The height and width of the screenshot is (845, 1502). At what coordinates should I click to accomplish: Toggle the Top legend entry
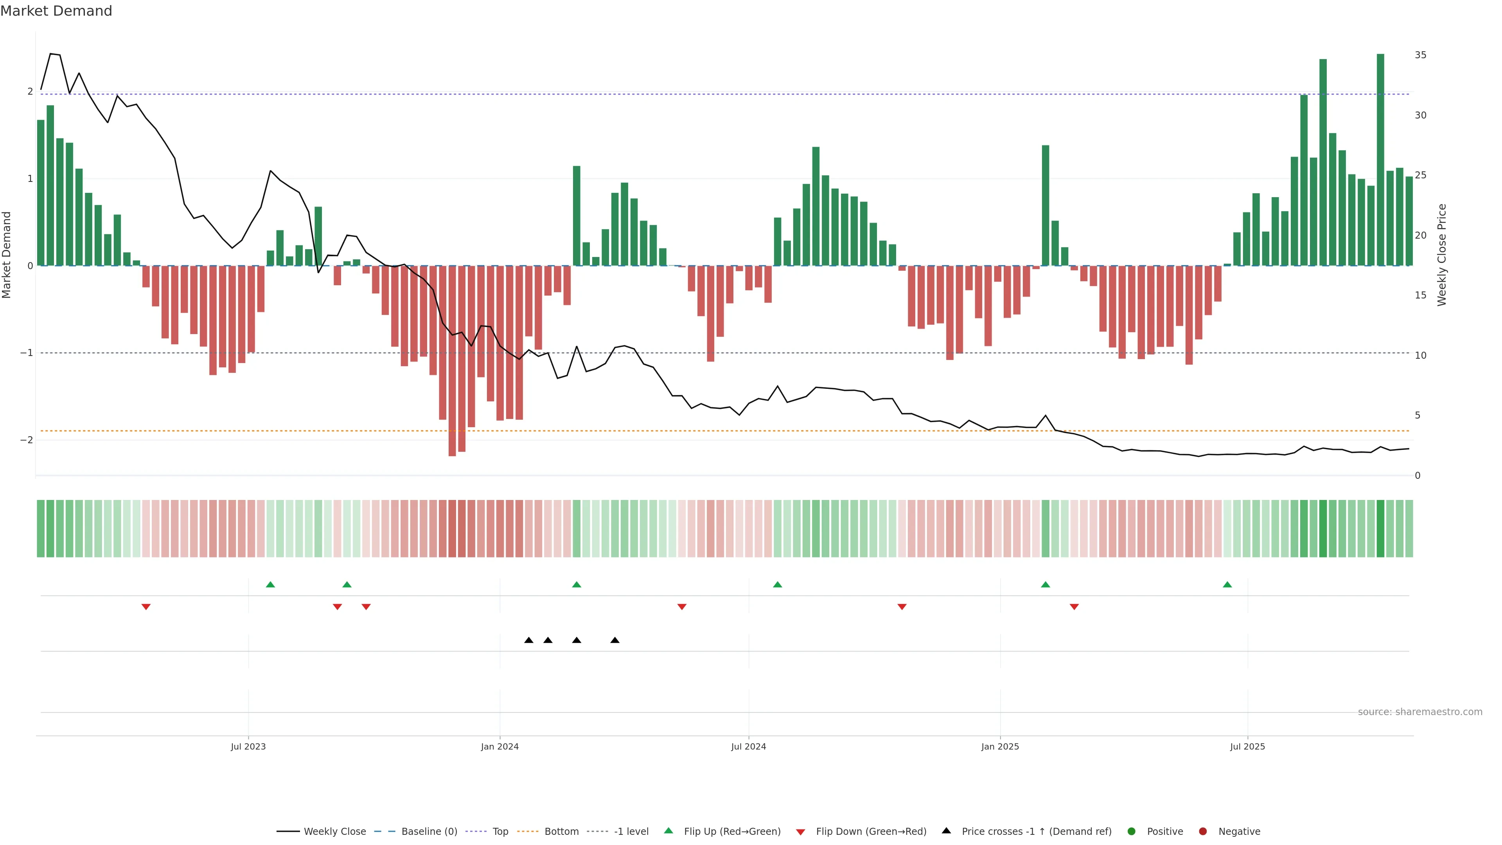point(500,832)
